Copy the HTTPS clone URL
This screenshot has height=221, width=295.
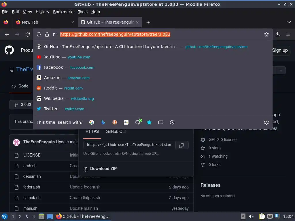coord(181,145)
